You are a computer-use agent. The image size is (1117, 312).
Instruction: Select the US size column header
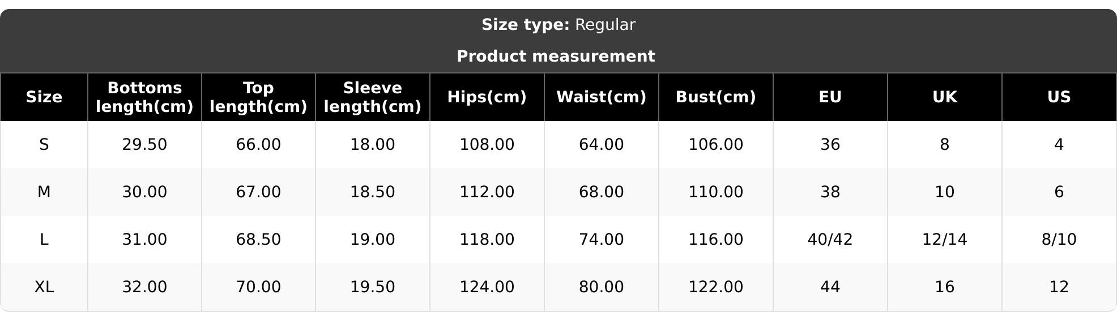(x=1059, y=97)
